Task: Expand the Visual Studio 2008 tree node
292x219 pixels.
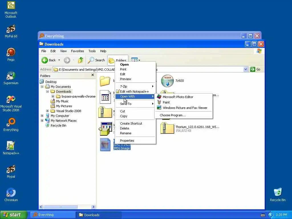Action: click(x=48, y=111)
